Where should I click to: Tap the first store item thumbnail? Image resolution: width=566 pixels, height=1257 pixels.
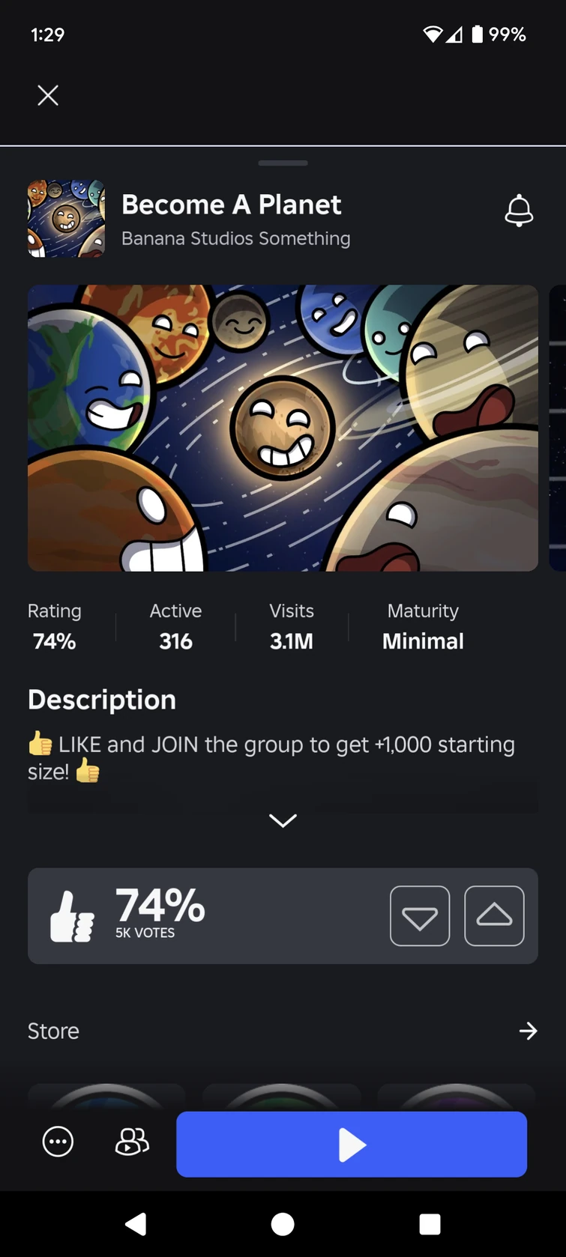click(106, 1097)
